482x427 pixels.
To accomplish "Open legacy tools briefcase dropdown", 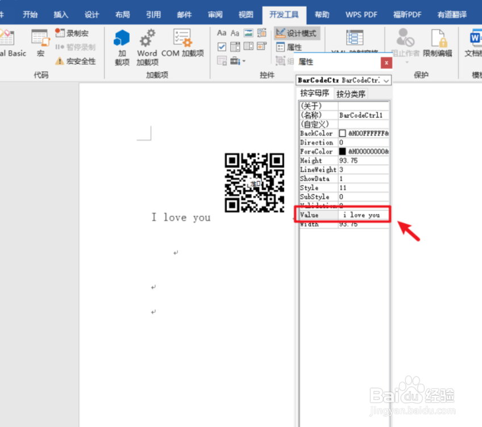I will pyautogui.click(x=238, y=61).
